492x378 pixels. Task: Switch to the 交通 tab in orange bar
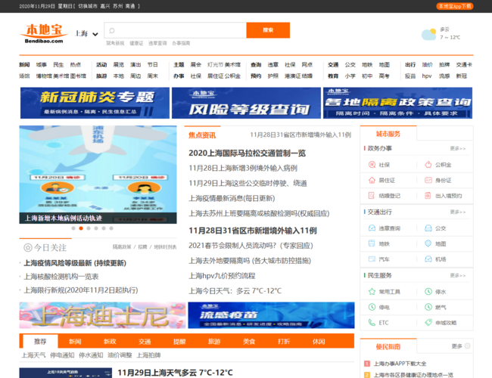(x=145, y=341)
